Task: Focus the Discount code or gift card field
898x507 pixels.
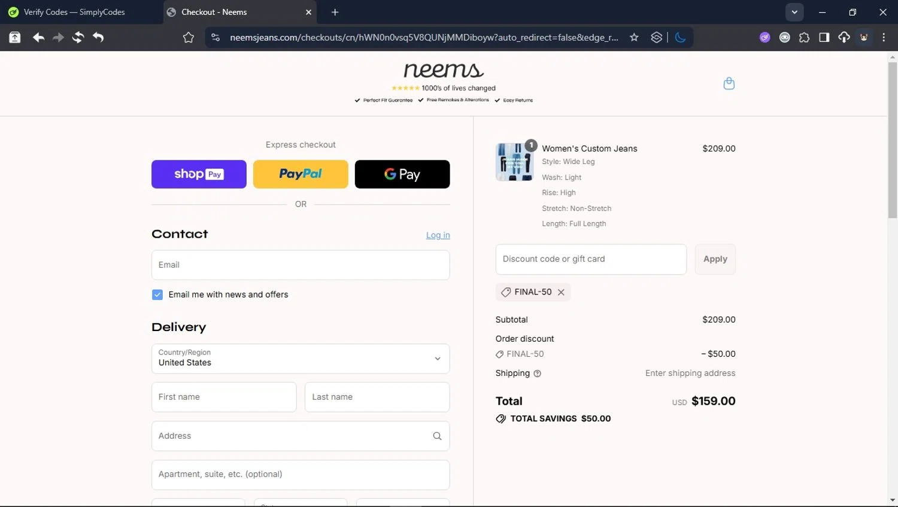Action: 591,259
